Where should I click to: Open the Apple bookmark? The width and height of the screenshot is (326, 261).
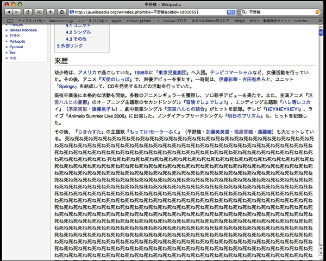(x=116, y=21)
